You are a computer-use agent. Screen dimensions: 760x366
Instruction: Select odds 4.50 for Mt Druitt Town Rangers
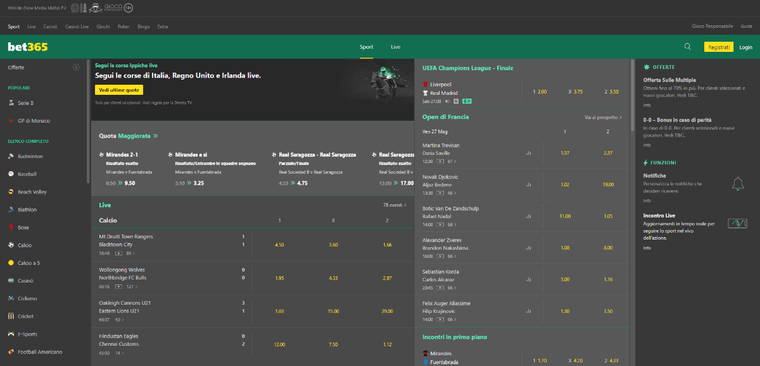tap(279, 245)
